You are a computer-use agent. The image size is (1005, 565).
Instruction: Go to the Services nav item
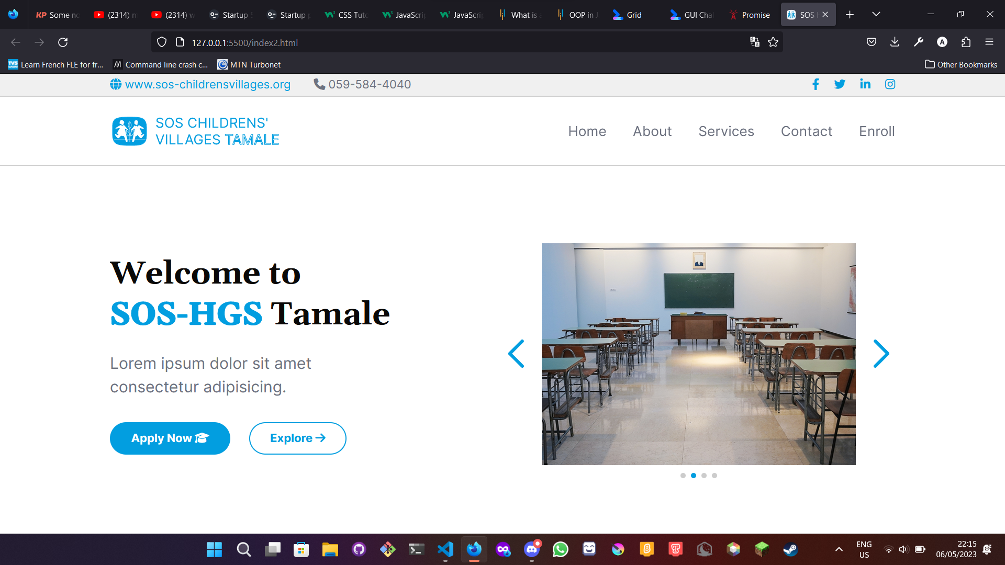pos(726,131)
